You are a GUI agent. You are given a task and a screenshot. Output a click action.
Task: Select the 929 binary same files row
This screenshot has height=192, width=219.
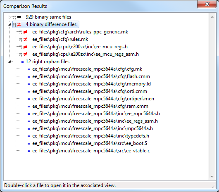coord(48,17)
